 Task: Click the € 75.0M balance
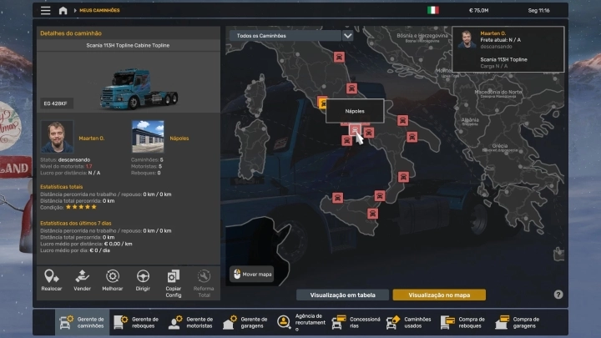[x=478, y=10]
